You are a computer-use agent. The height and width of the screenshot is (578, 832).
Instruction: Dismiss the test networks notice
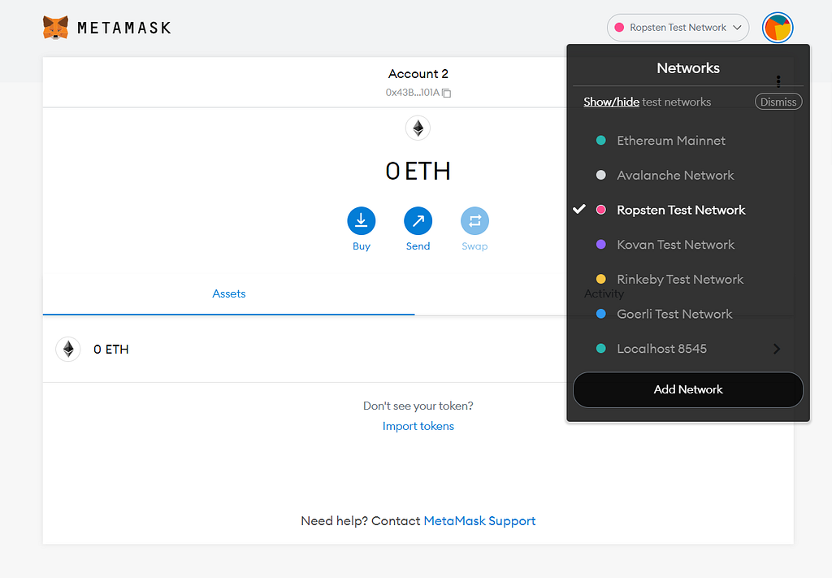(x=778, y=102)
